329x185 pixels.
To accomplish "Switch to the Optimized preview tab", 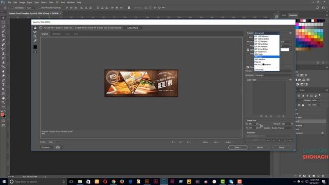I will pyautogui.click(x=56, y=34).
